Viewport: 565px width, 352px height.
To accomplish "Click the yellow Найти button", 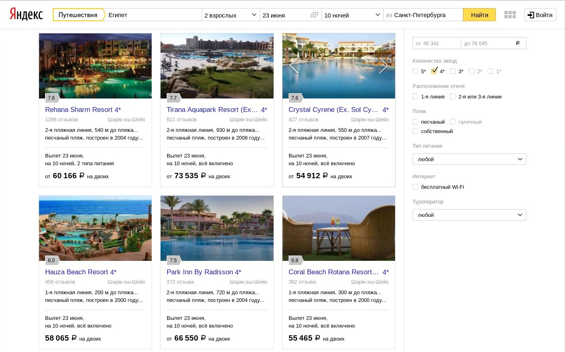I will (x=480, y=15).
